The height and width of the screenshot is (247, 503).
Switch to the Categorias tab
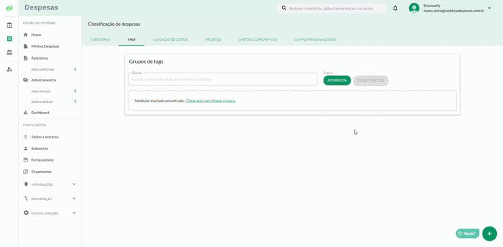pos(101,40)
